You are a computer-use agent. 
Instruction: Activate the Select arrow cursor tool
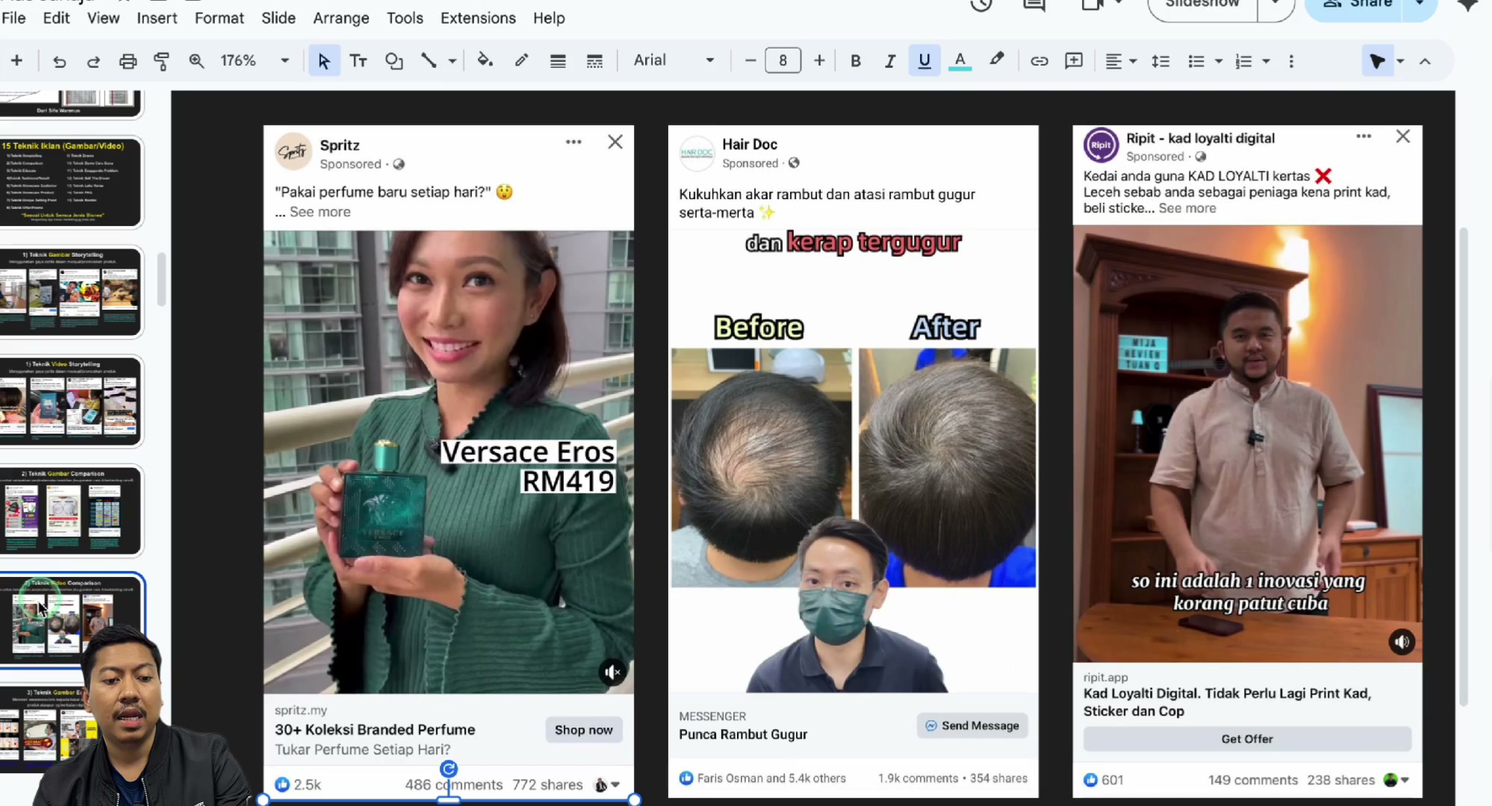coord(323,61)
